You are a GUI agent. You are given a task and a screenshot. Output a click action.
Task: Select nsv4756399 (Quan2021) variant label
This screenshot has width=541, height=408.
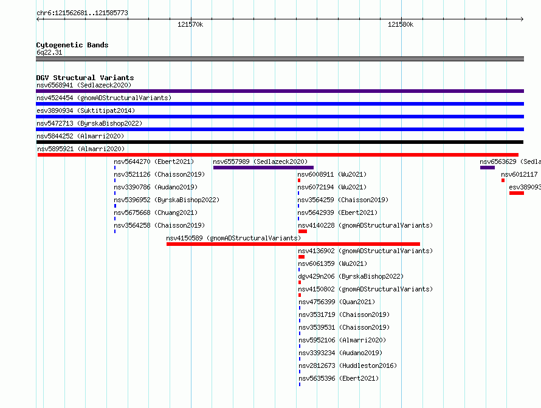[x=337, y=302]
